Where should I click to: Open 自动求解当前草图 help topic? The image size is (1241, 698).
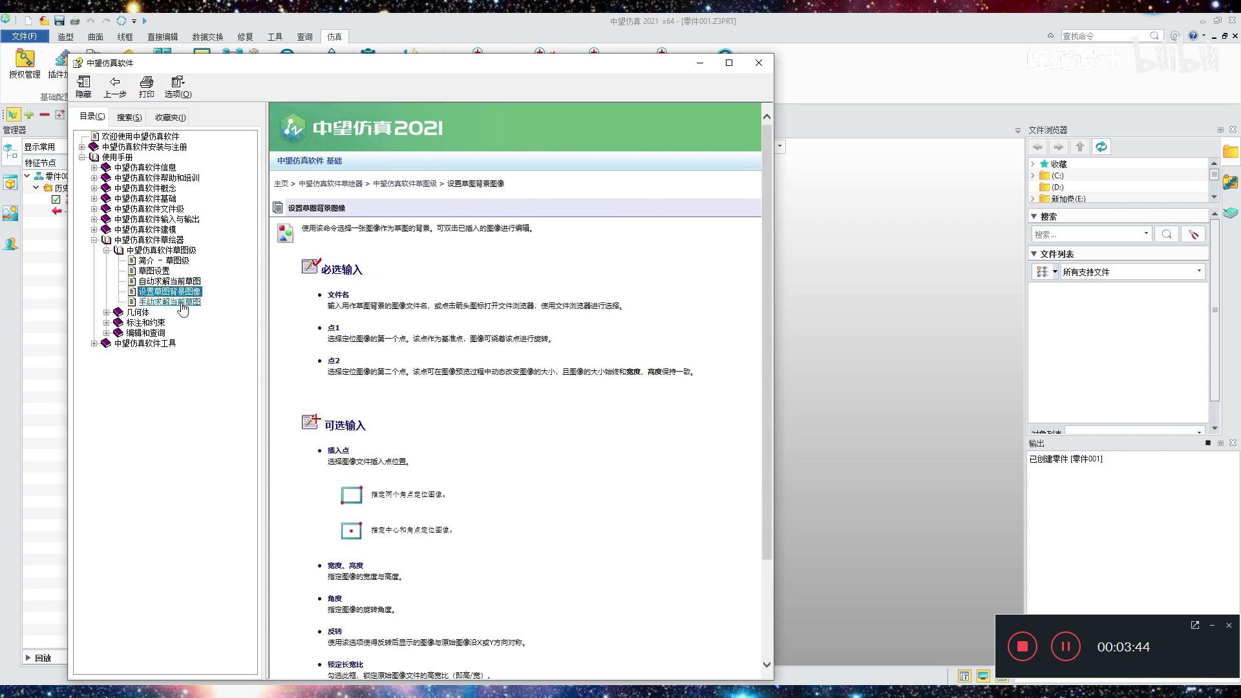click(169, 281)
